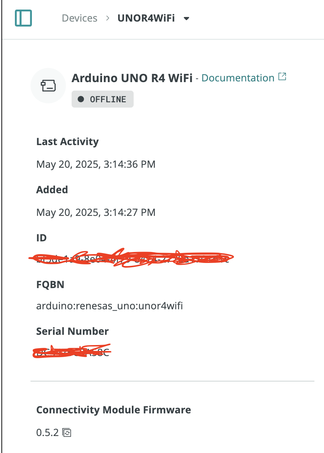Go back to Devices in the breadcrumb

click(x=79, y=18)
